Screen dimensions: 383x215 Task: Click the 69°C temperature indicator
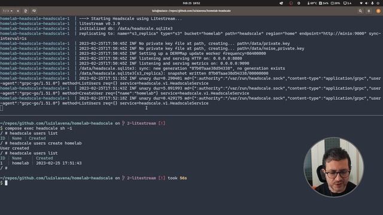tap(312, 3)
